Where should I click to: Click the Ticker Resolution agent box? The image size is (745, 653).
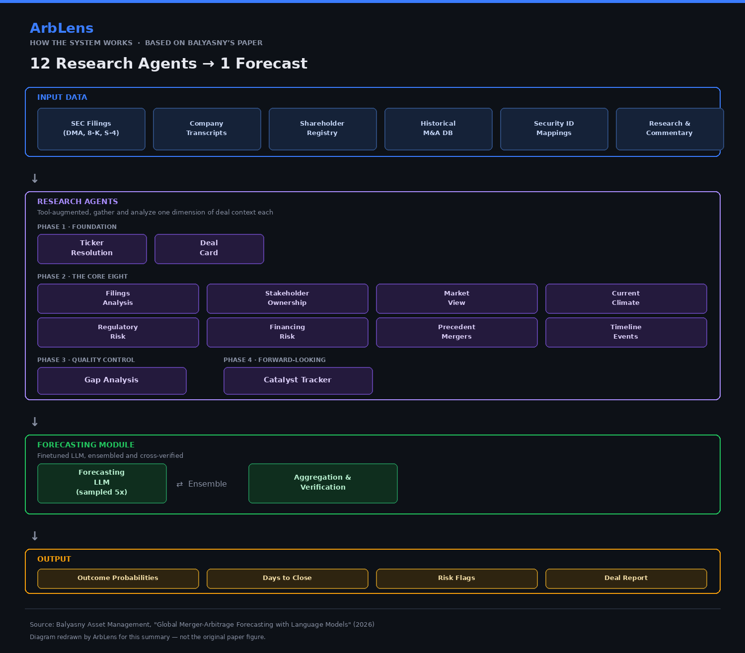coord(92,249)
